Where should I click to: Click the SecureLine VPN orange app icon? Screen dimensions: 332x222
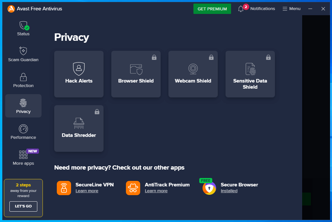click(64, 188)
